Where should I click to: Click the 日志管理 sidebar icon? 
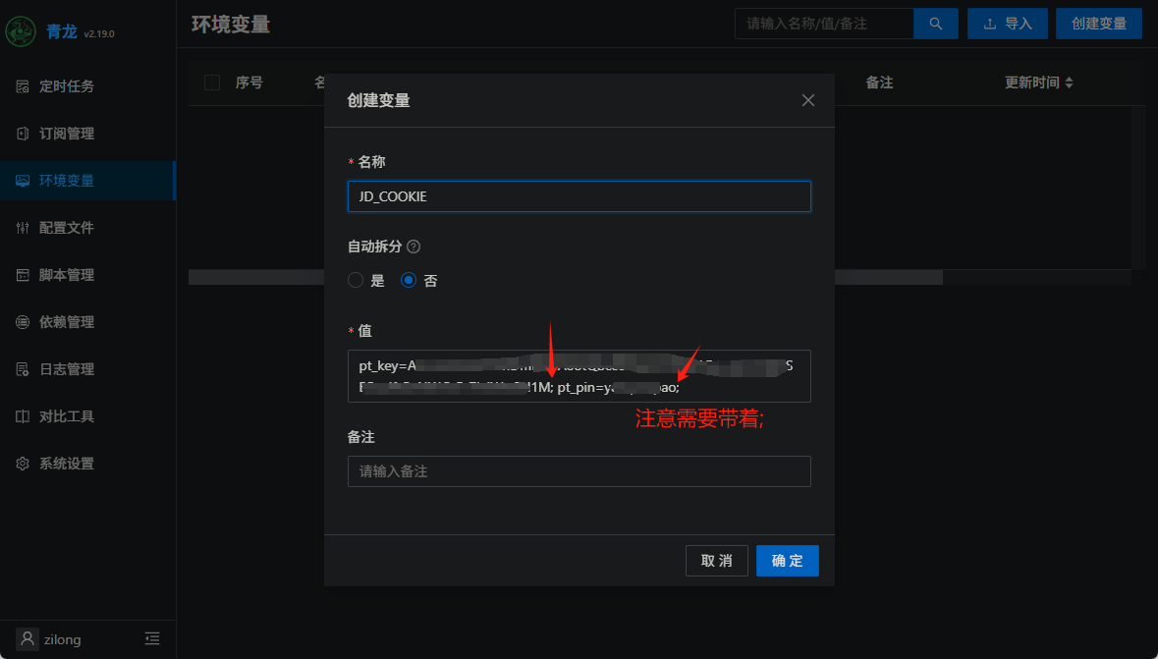pos(23,369)
